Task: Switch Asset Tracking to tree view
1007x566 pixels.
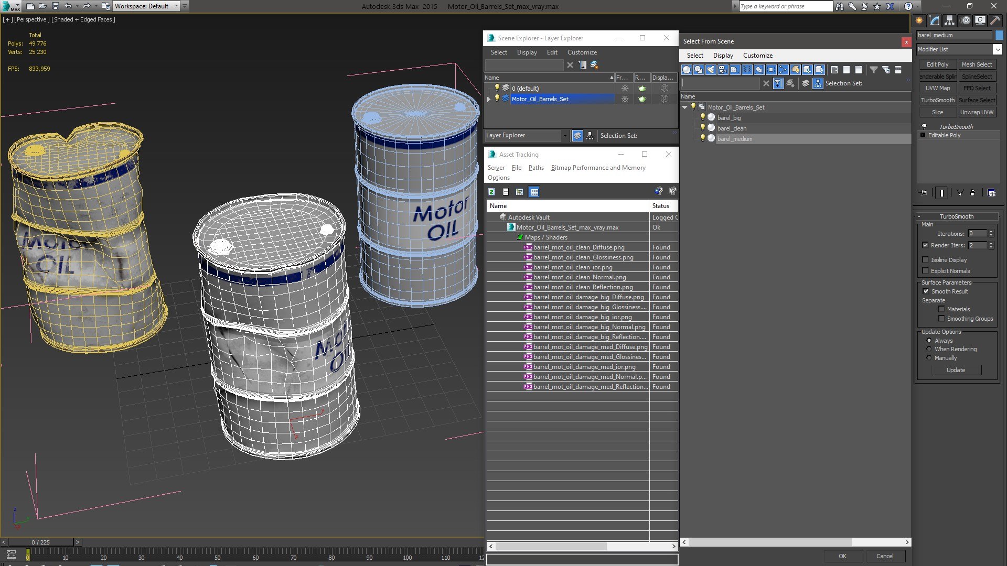Action: pos(520,192)
